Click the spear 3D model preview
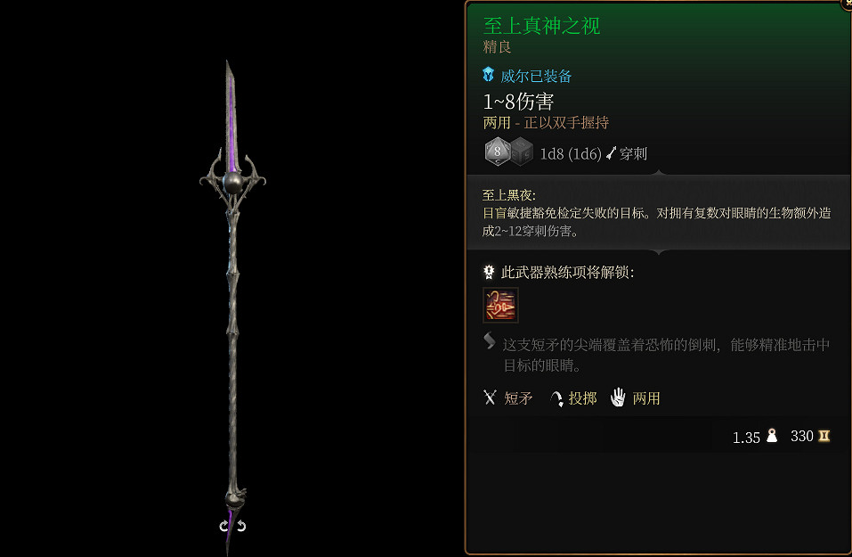The image size is (852, 557). [x=232, y=305]
